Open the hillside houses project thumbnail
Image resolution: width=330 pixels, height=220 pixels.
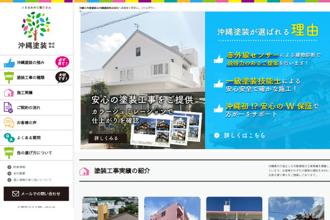point(111,208)
